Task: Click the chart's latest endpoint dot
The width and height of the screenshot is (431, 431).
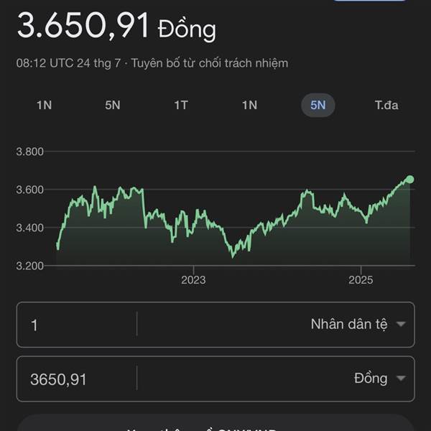Action: 409,180
